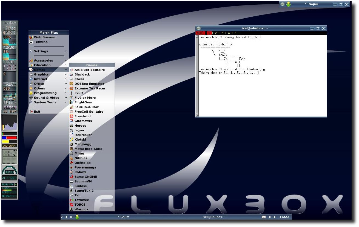The height and width of the screenshot is (227, 359).
Task: Click the FlightGear icon
Action: [72, 102]
